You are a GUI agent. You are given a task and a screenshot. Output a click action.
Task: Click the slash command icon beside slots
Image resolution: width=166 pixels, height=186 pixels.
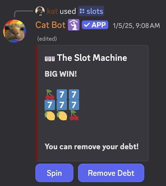82,11
